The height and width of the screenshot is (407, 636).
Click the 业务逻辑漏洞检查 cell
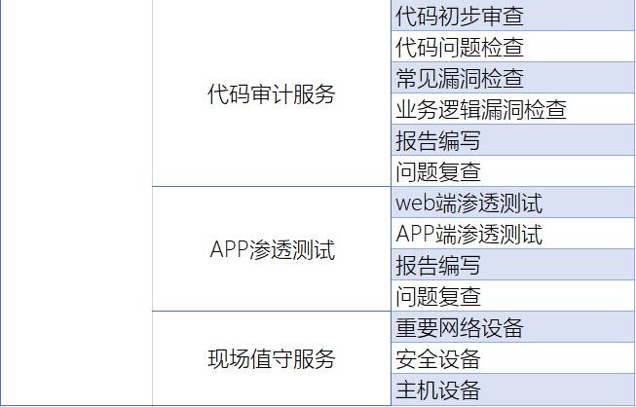(513, 109)
